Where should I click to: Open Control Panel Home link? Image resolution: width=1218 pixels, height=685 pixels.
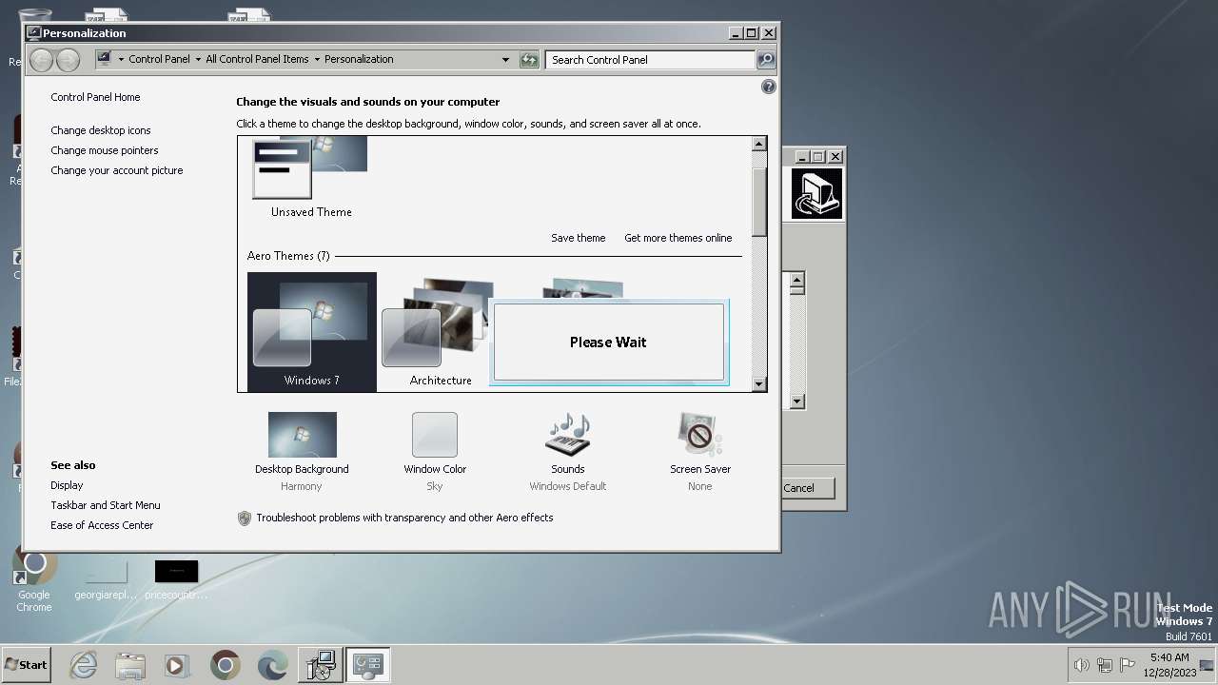[x=95, y=97]
